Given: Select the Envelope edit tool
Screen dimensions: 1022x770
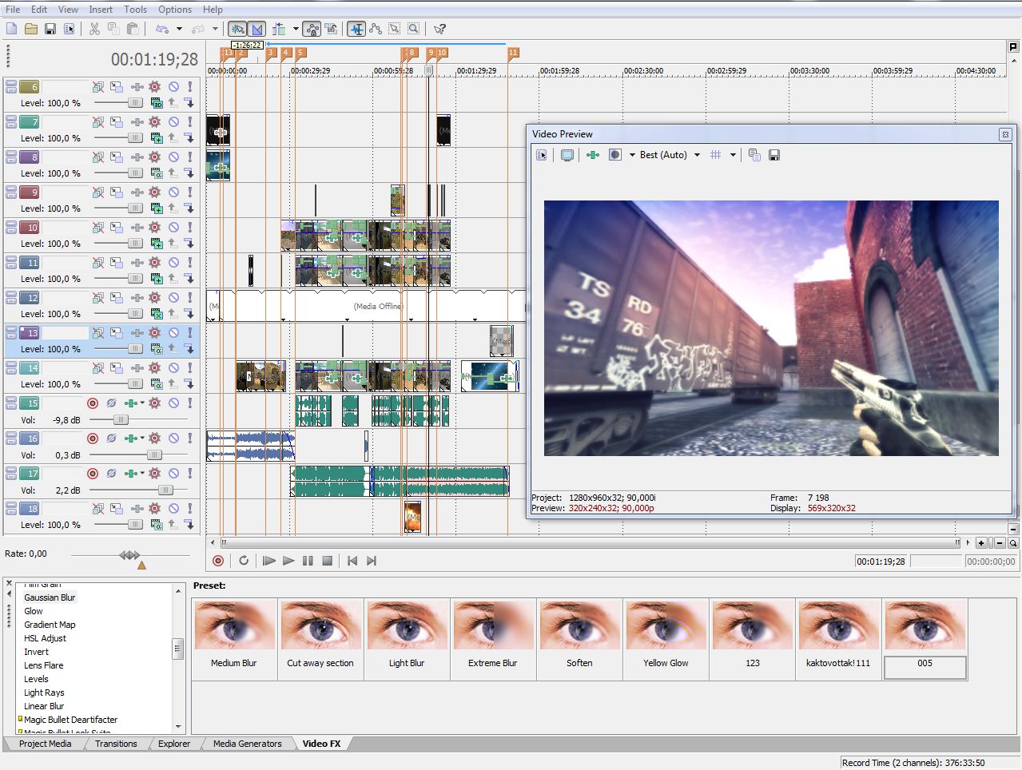Looking at the screenshot, I should tap(376, 29).
